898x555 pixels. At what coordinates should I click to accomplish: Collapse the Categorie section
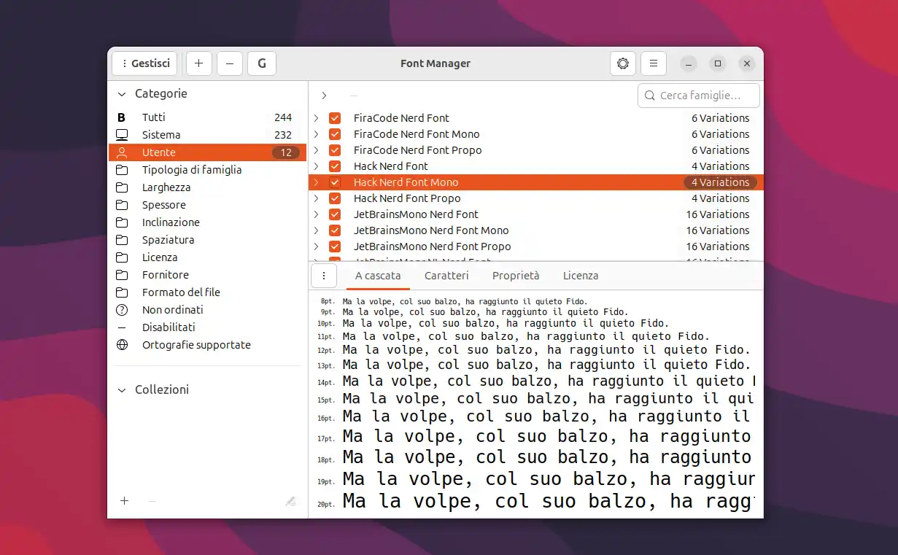(121, 93)
